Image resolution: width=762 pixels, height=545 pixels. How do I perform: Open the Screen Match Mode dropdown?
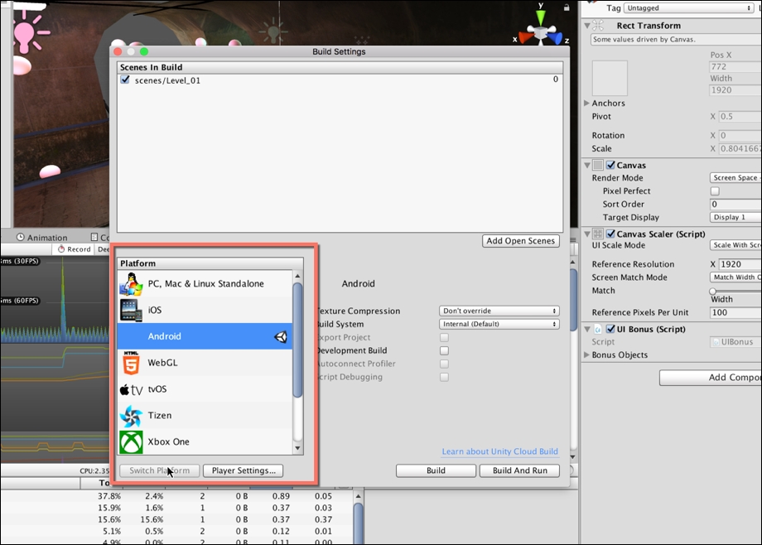(x=735, y=277)
